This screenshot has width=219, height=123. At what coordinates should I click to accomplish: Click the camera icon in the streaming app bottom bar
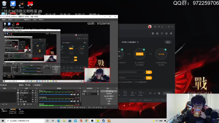(x=150, y=93)
